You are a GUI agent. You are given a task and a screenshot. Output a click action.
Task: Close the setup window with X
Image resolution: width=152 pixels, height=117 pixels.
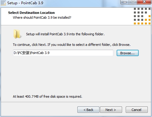point(144,2)
